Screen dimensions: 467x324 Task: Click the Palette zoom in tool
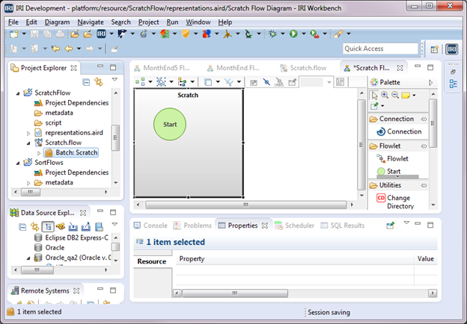point(385,95)
